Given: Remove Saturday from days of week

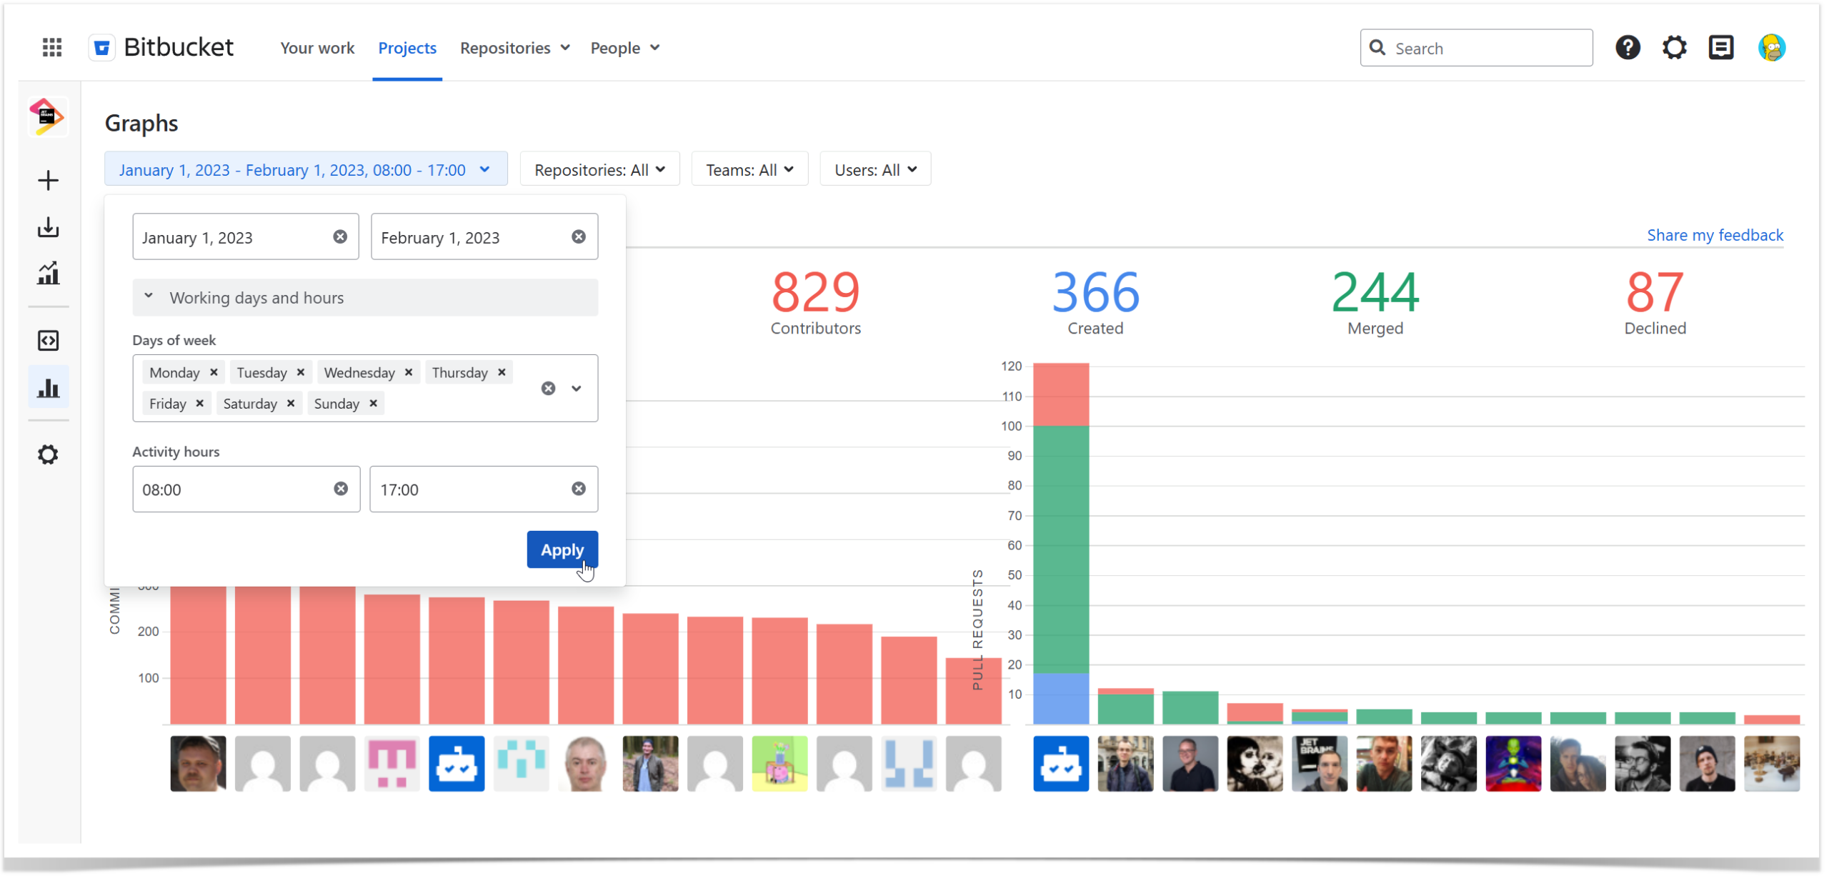Looking at the screenshot, I should (291, 404).
